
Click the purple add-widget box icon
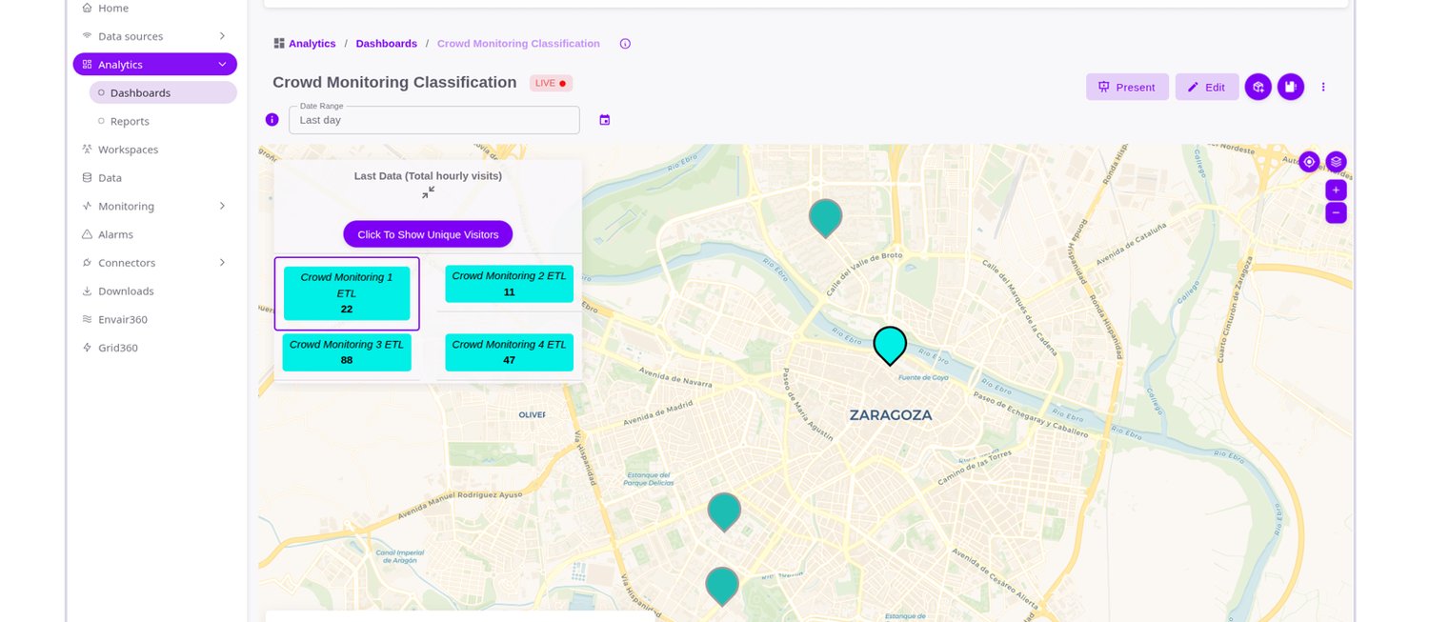coord(1258,87)
